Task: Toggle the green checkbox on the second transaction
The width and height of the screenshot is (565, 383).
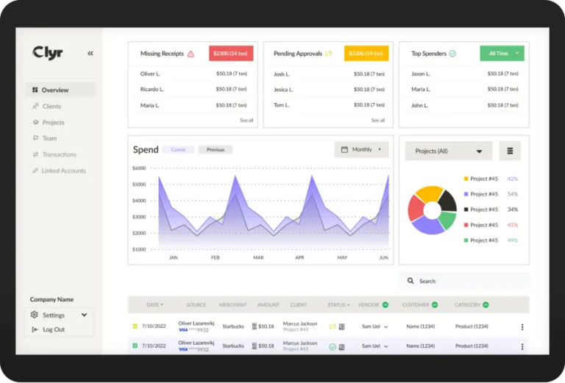Action: pyautogui.click(x=135, y=346)
